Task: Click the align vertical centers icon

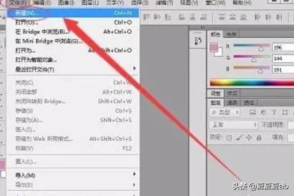Action: tap(157, 17)
